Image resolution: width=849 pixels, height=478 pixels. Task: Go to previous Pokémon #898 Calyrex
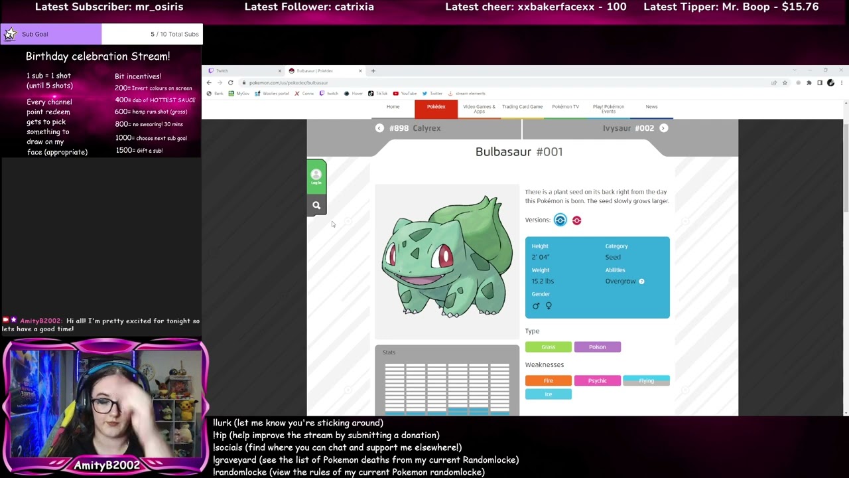pos(415,128)
